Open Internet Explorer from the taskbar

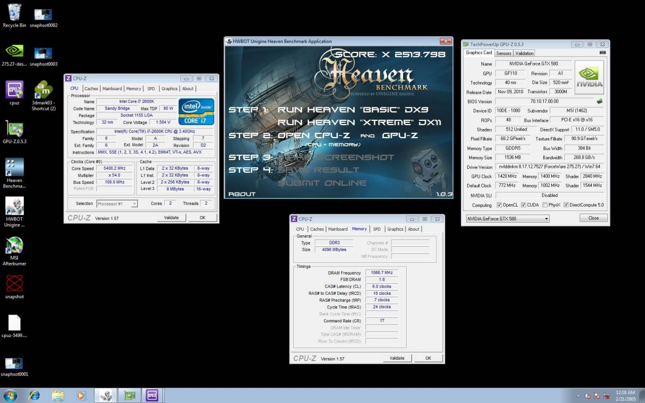click(34, 395)
